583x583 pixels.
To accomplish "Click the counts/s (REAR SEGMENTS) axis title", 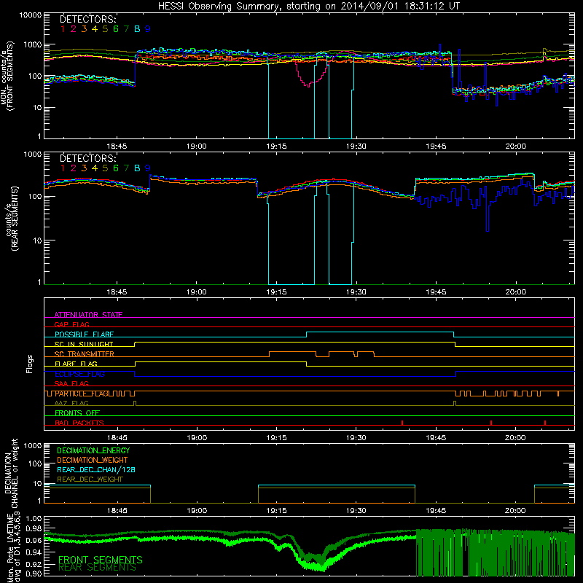I will (x=12, y=218).
